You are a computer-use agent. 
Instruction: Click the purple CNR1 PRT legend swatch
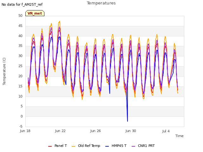[x=133, y=146]
